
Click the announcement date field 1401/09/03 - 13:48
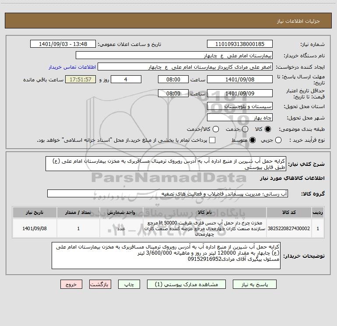[x=63, y=44]
